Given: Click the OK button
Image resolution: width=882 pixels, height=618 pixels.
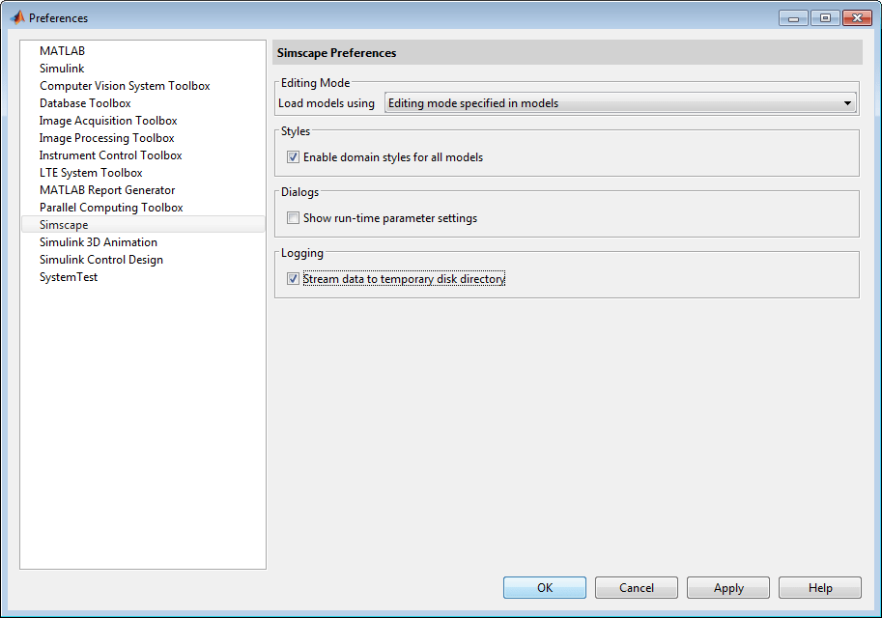Looking at the screenshot, I should click(545, 588).
